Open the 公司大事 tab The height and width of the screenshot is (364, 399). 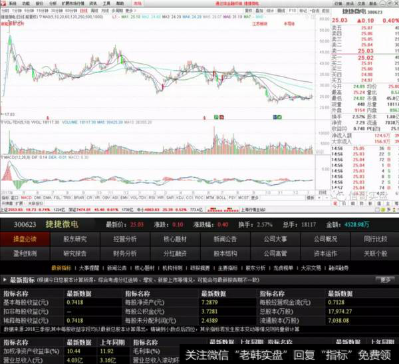275,239
